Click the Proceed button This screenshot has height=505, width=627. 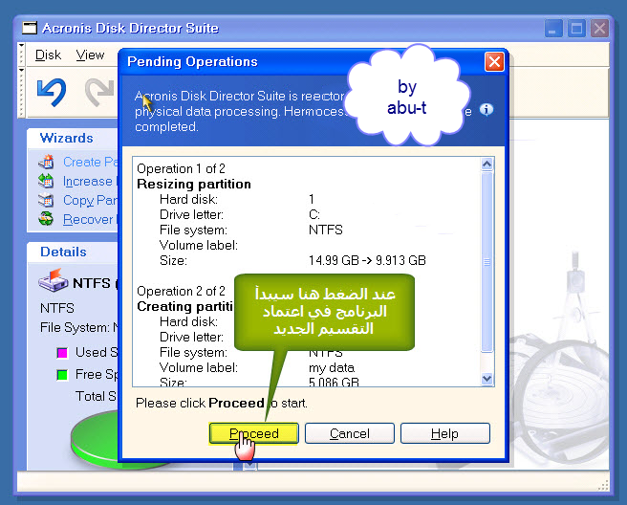coord(254,433)
